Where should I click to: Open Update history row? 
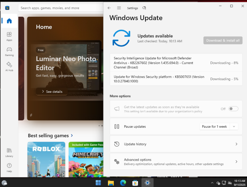point(176,144)
